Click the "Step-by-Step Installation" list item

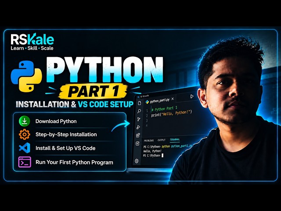point(66,135)
